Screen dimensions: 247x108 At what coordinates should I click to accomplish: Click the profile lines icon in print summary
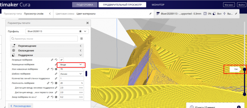pos(158,14)
